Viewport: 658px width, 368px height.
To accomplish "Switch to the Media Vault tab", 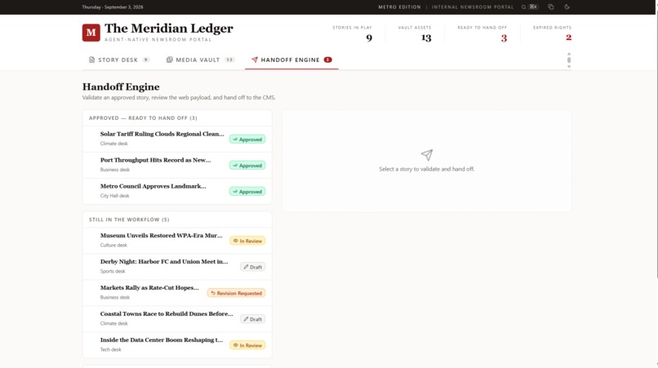I will point(200,60).
